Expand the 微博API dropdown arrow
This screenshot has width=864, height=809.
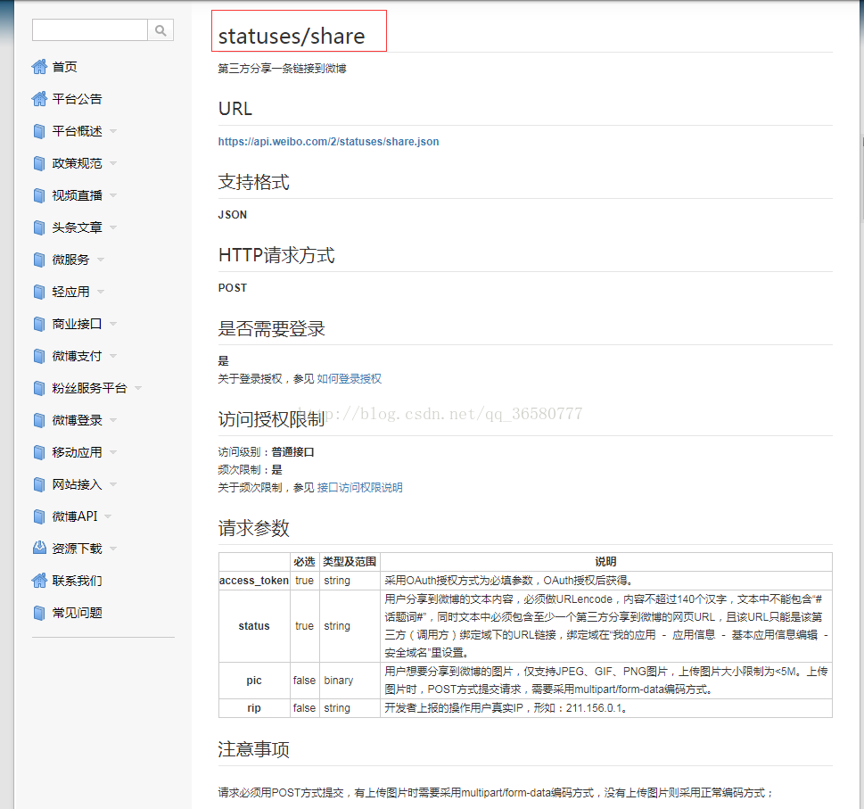tap(108, 516)
